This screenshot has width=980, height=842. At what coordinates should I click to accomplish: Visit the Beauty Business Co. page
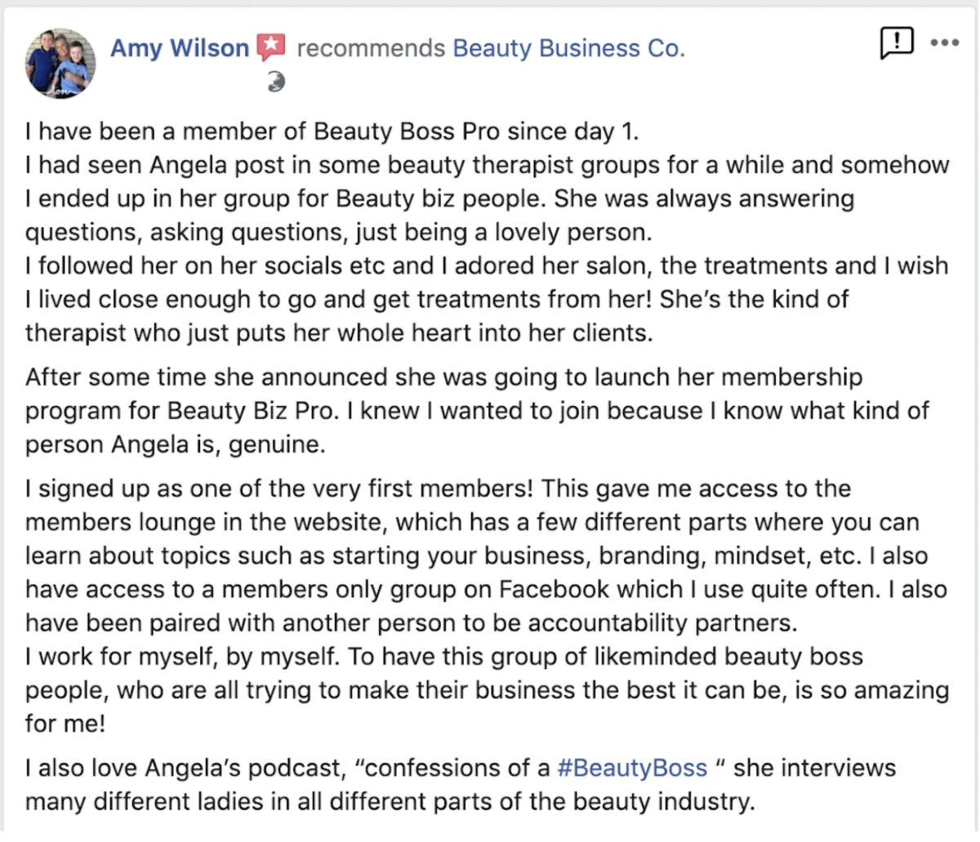568,48
